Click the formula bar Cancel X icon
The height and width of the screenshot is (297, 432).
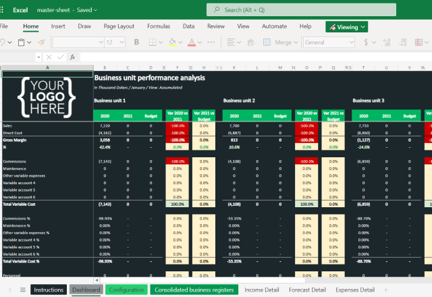click(49, 57)
